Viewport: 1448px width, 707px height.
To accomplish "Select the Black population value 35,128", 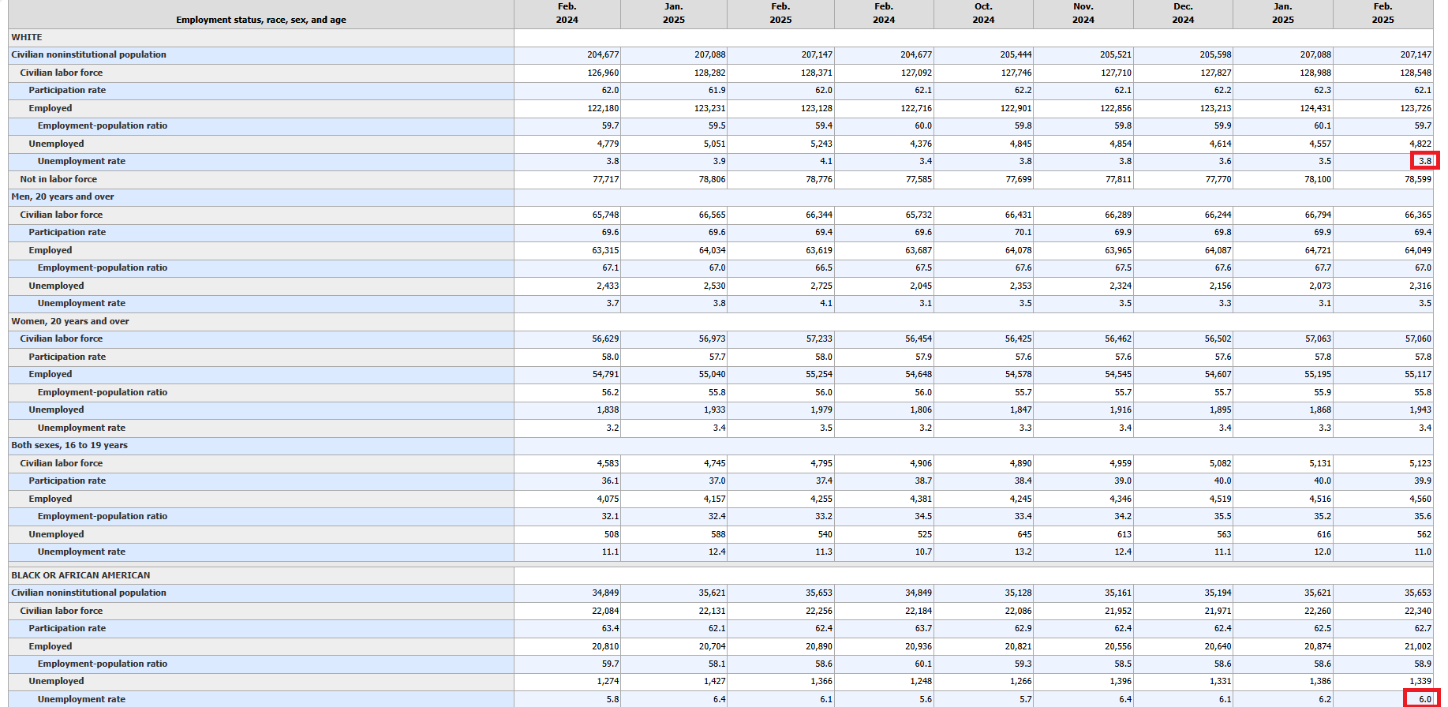I will coord(1018,593).
